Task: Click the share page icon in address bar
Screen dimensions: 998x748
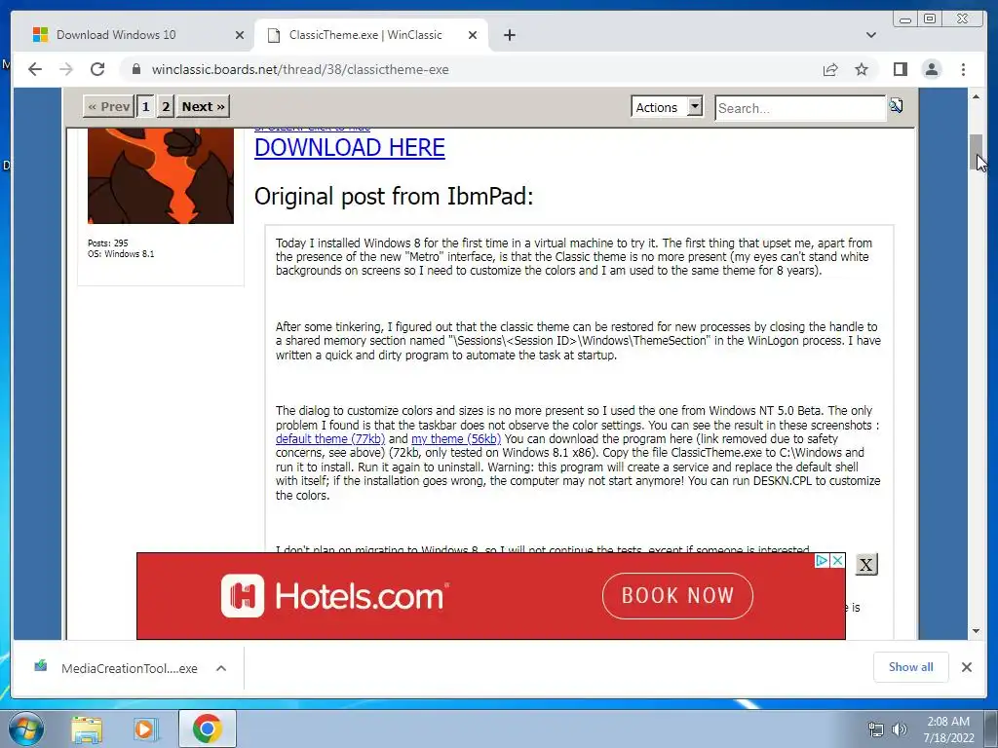Action: tap(830, 69)
